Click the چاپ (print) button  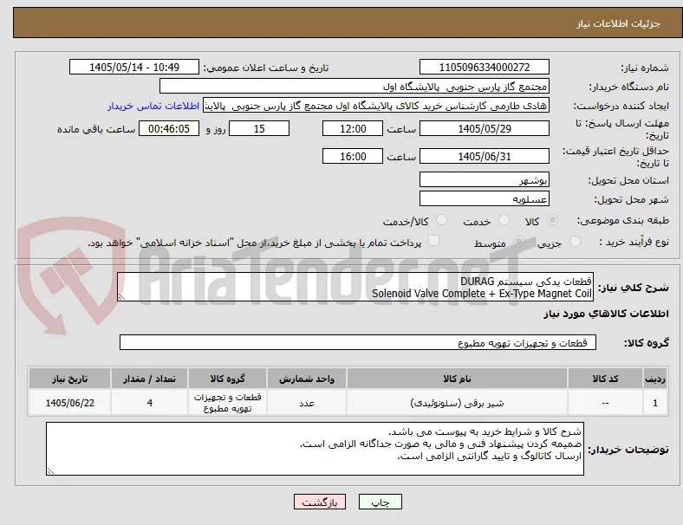[381, 502]
